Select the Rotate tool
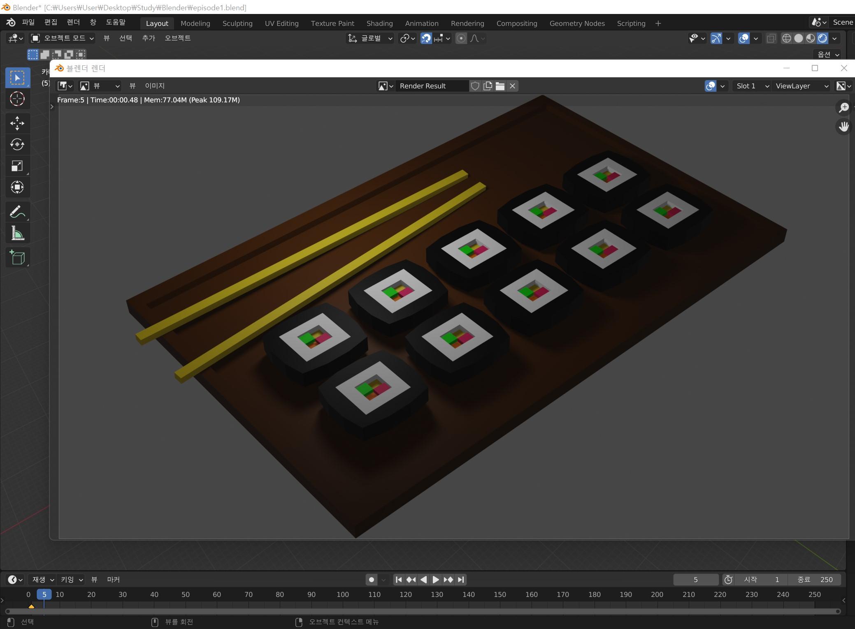855x629 pixels. click(17, 144)
